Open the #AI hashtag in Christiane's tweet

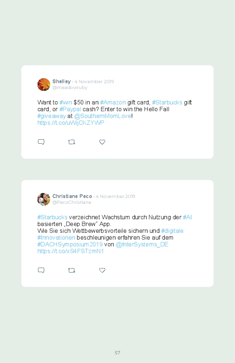187,217
